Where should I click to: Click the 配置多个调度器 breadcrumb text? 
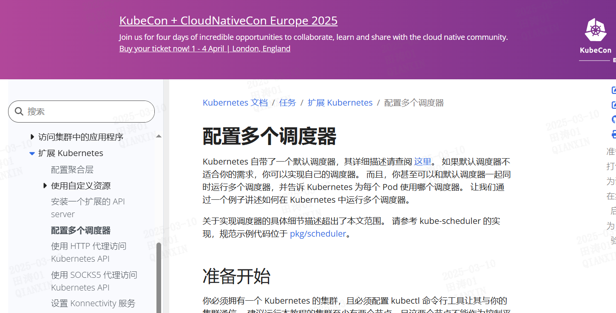[414, 103]
